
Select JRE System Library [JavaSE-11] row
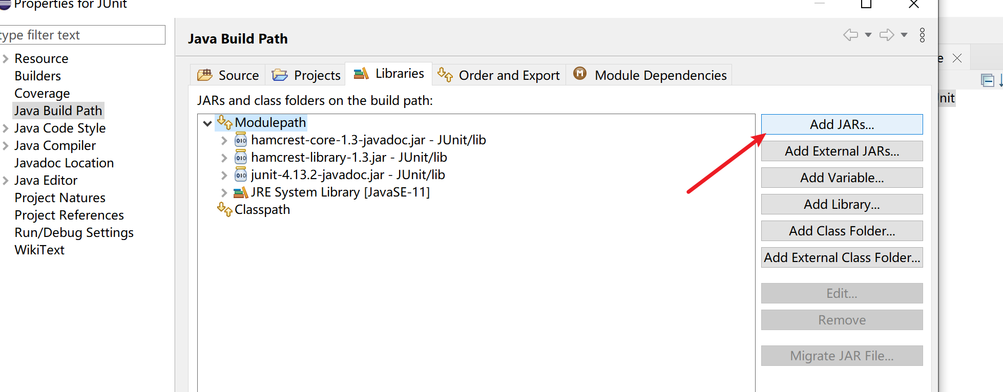340,192
